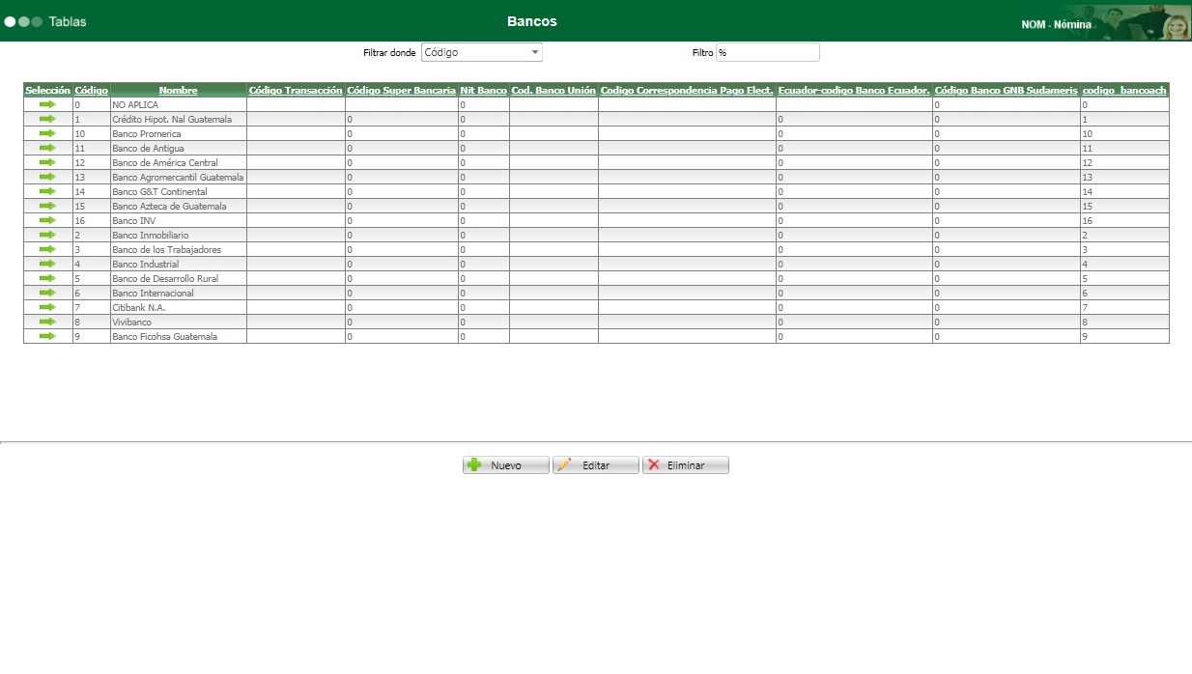
Task: Select the Banco de los Trabajadores row arrow
Action: pyautogui.click(x=47, y=249)
